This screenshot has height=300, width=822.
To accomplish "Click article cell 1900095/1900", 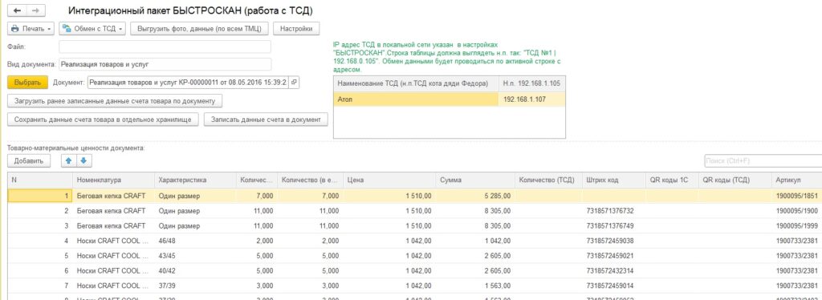I will coord(797,211).
